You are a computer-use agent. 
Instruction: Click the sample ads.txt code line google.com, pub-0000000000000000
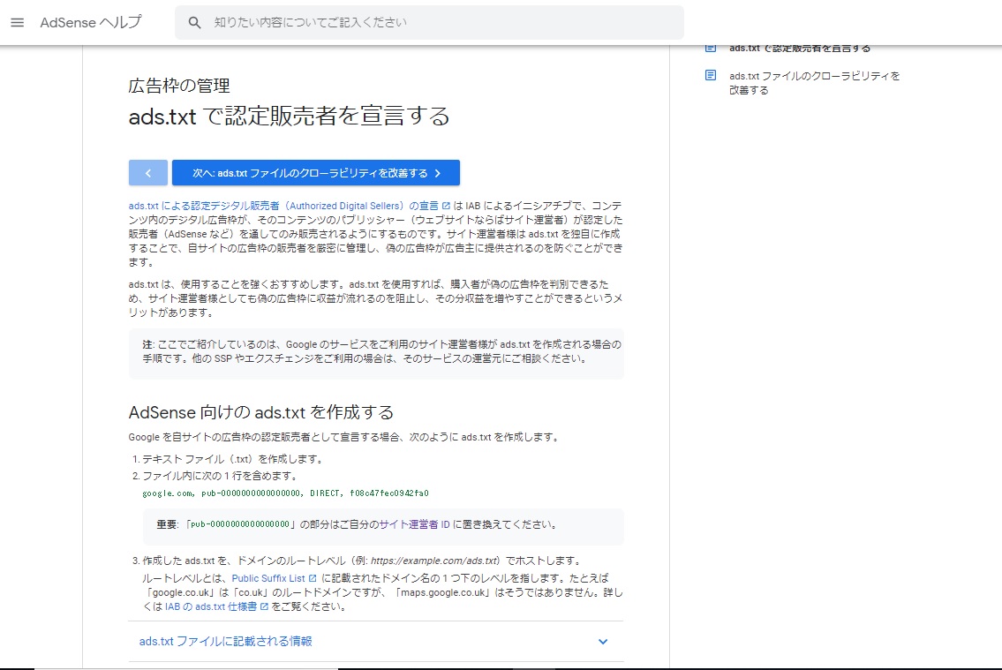coord(285,493)
